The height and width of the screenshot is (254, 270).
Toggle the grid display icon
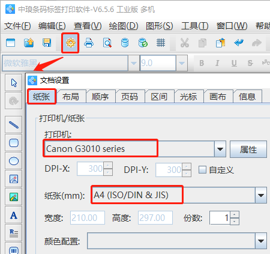coord(161,43)
